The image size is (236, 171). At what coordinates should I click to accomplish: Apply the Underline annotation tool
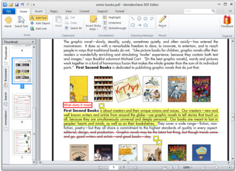click(x=112, y=23)
